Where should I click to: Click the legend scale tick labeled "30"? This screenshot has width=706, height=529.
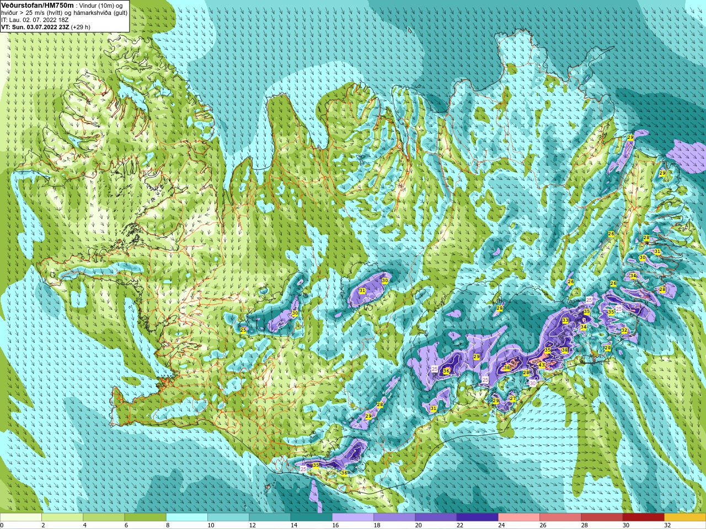coord(626,525)
